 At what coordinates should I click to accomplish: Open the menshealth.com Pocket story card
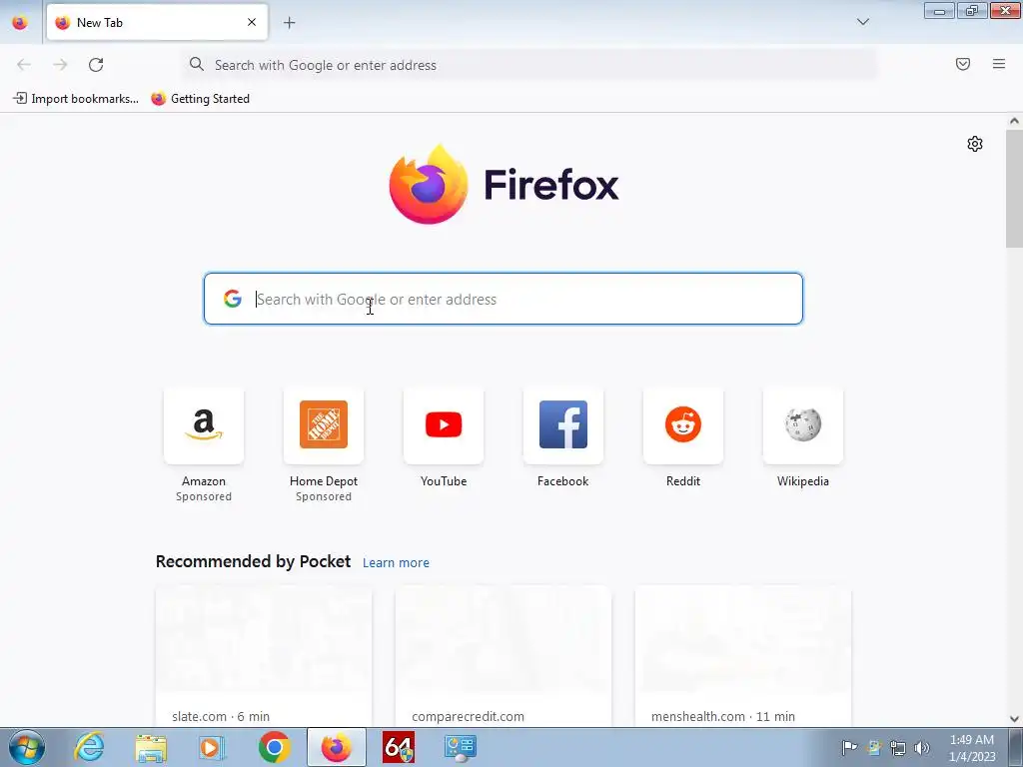(x=743, y=656)
